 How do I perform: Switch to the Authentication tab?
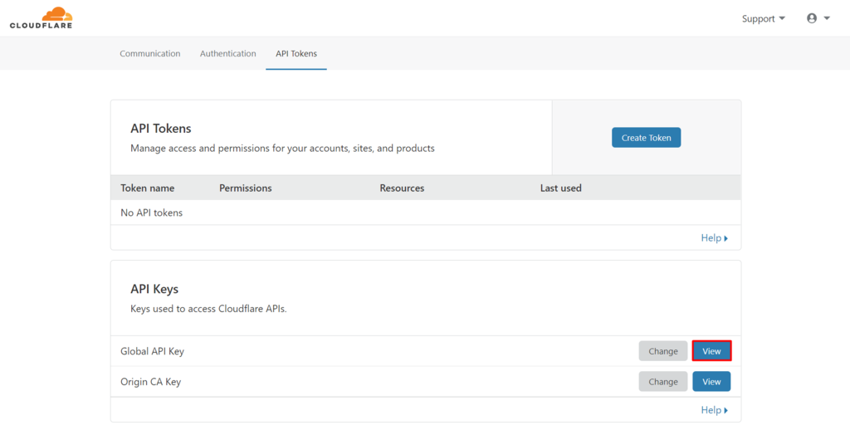tap(227, 53)
